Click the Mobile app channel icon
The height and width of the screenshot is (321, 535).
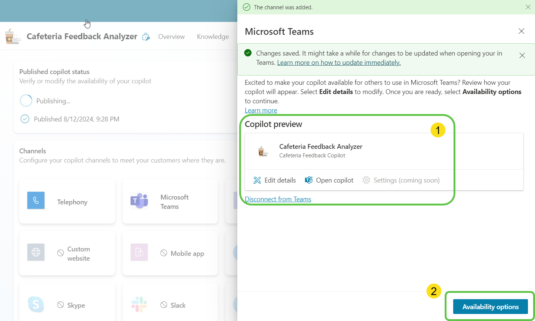139,253
